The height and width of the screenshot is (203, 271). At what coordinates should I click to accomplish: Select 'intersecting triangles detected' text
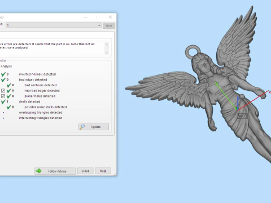coord(41,118)
